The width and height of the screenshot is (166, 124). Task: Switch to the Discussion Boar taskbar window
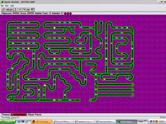pos(105,122)
